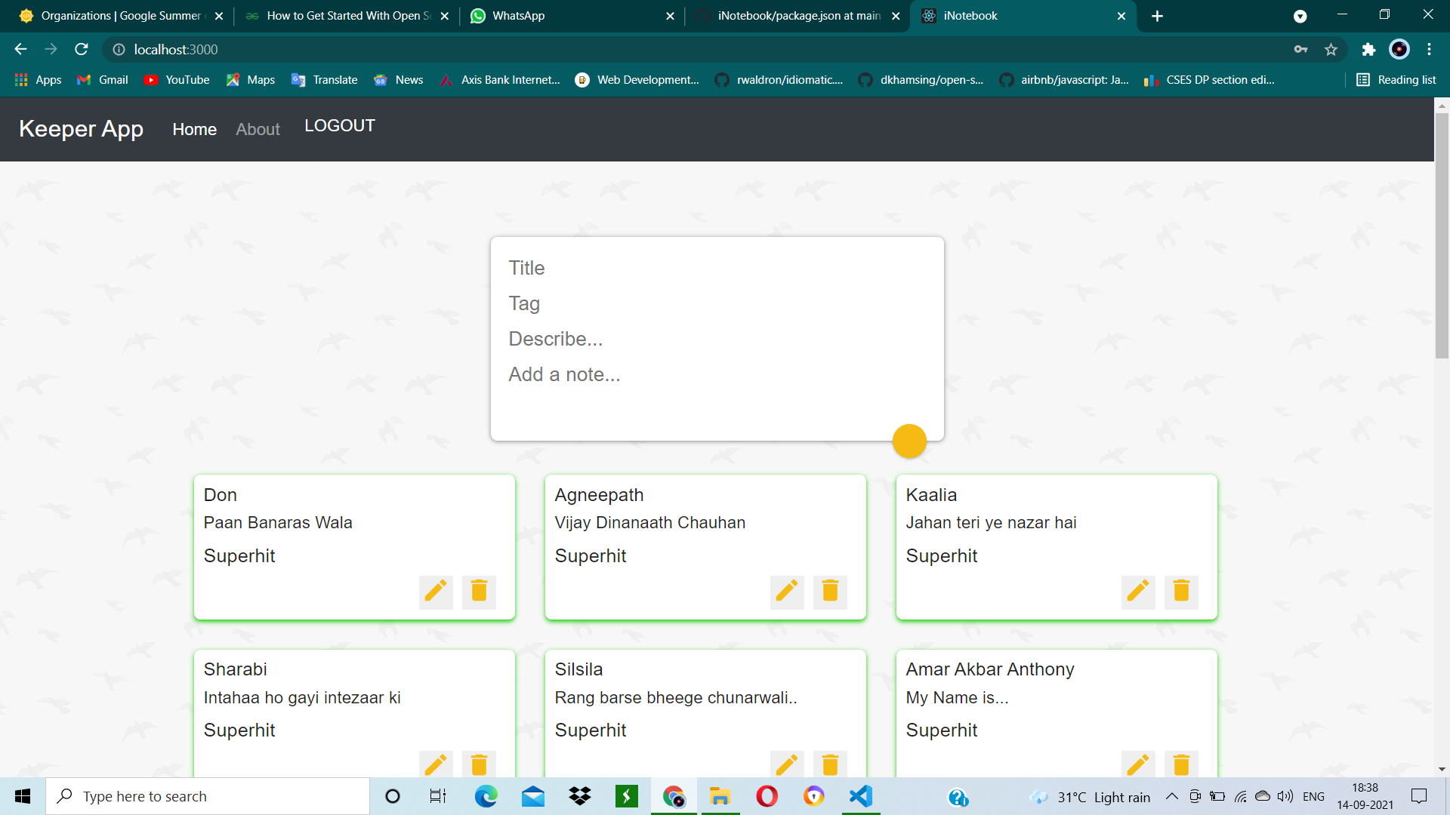Open the About nav item
The width and height of the screenshot is (1450, 815).
tap(258, 129)
